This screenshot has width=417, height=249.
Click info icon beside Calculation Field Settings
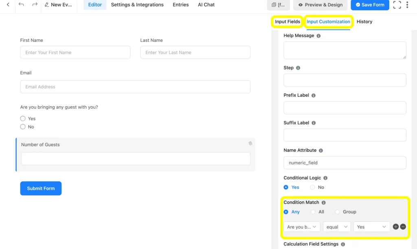(343, 244)
